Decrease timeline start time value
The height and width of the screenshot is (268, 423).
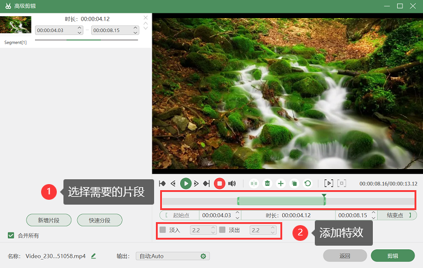click(x=237, y=218)
